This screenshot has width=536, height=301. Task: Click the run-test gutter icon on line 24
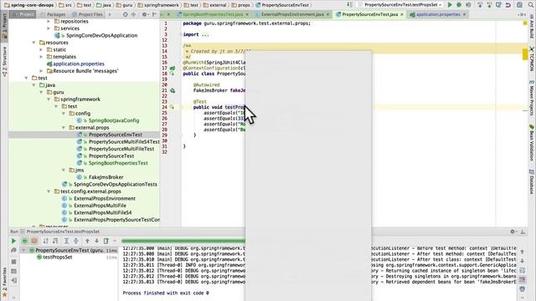pyautogui.click(x=172, y=107)
